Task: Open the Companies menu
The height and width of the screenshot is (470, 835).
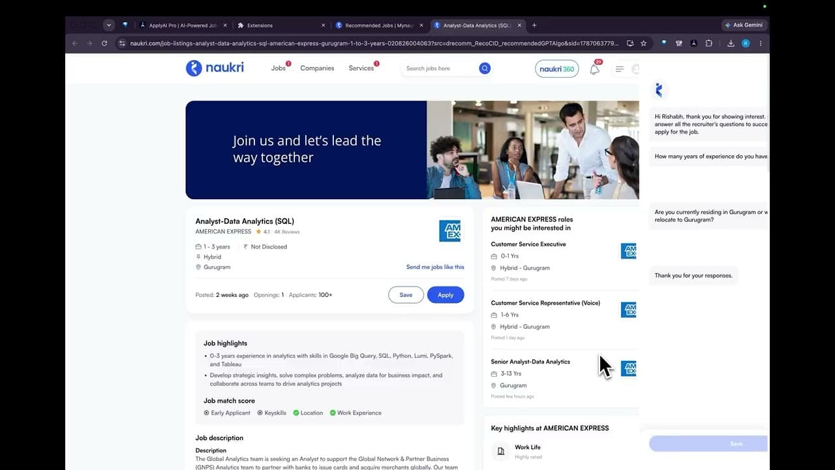Action: point(317,68)
